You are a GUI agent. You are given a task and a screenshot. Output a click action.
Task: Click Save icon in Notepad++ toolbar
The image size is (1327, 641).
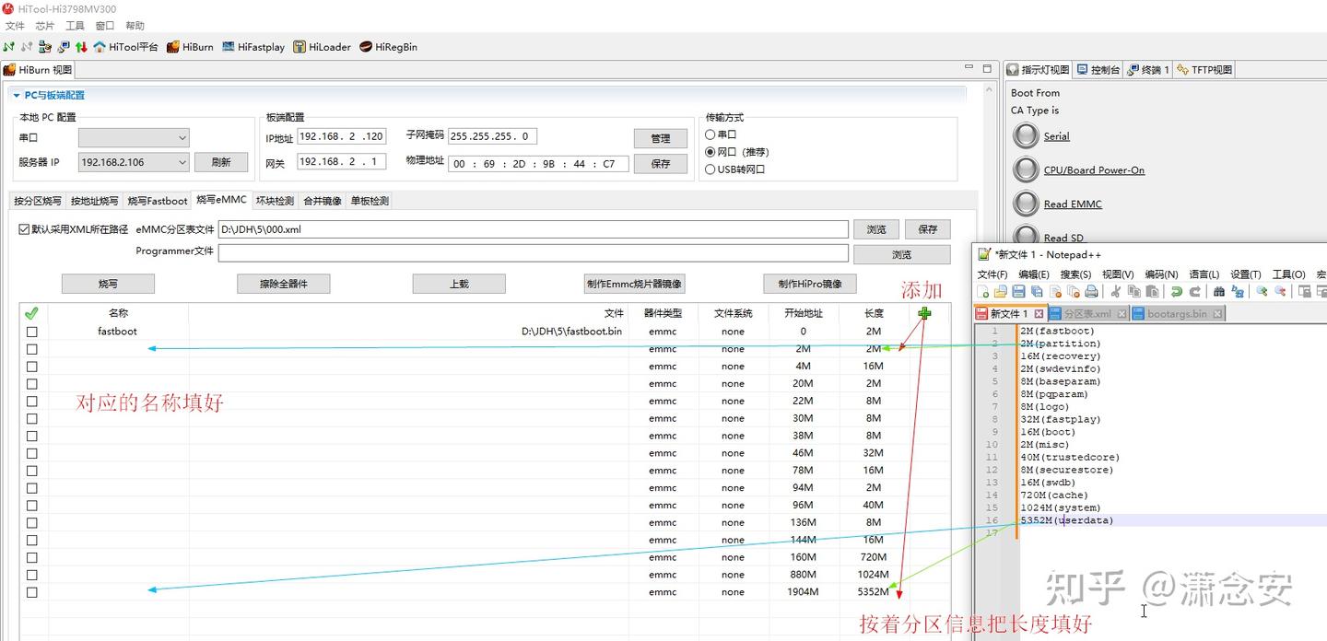(1018, 291)
